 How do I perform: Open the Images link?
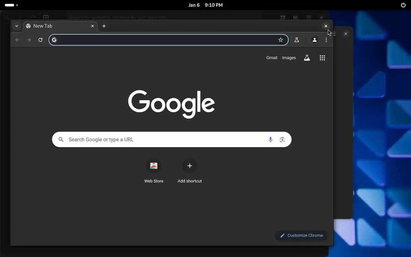click(x=289, y=58)
